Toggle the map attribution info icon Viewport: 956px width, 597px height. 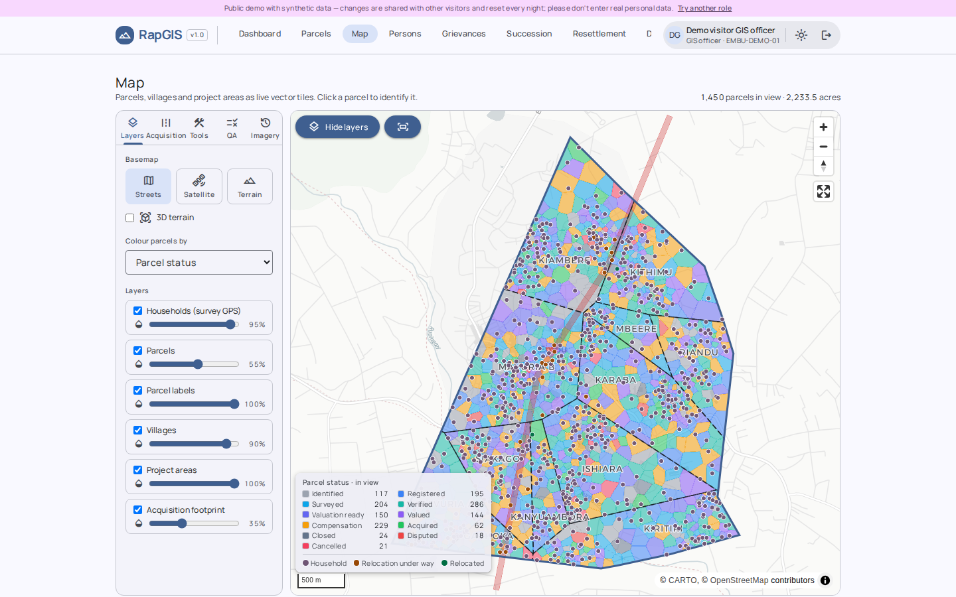(x=825, y=580)
